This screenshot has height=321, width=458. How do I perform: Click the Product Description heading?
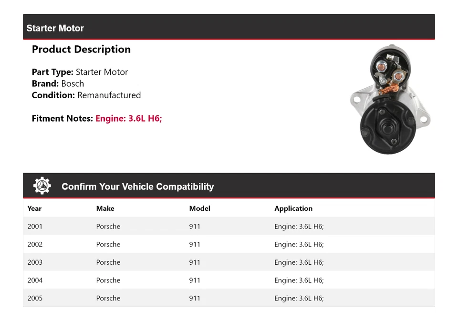click(81, 50)
